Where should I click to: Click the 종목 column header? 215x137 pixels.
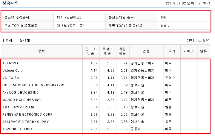42,51
